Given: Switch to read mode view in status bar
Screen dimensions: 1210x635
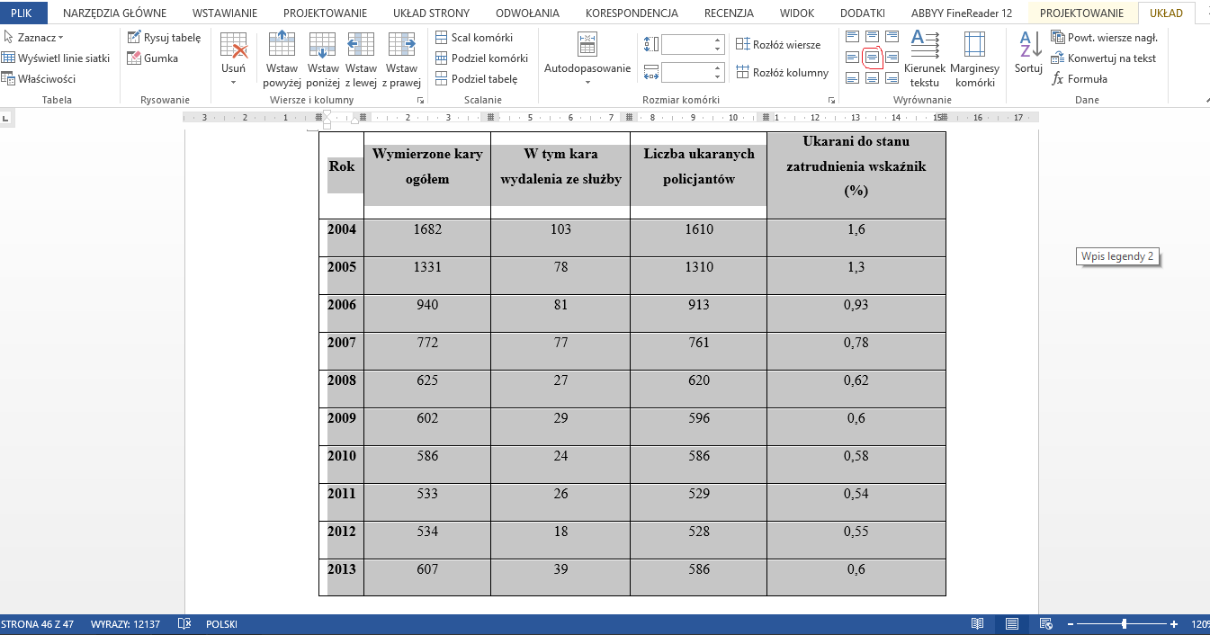Looking at the screenshot, I should click(x=978, y=624).
